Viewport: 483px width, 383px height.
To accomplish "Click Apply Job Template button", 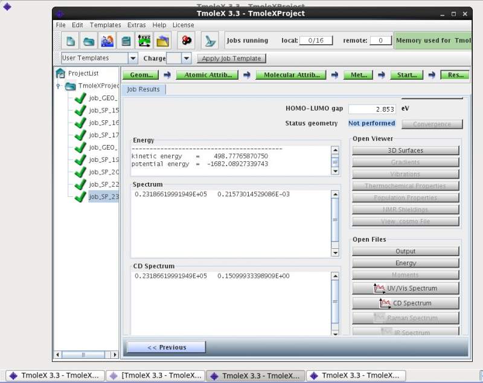I will (231, 58).
